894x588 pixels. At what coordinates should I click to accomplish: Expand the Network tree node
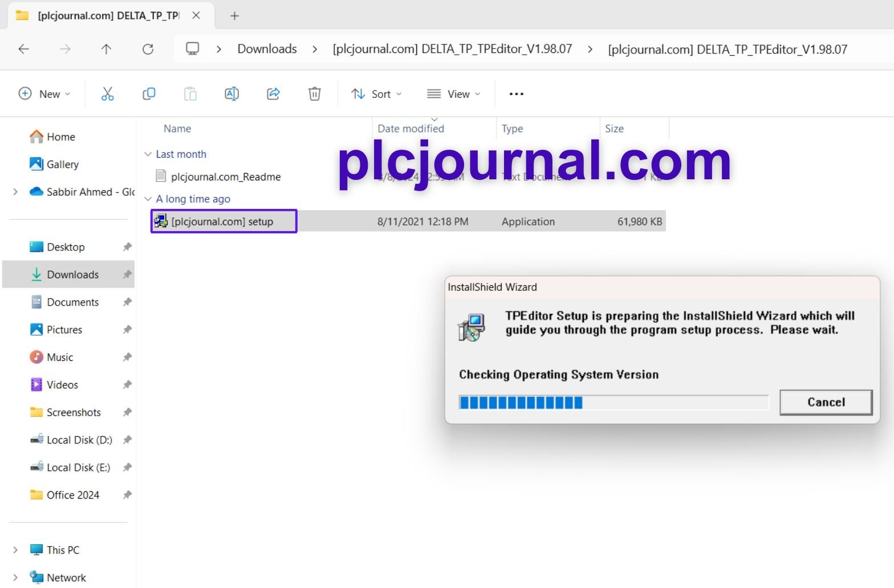[15, 578]
